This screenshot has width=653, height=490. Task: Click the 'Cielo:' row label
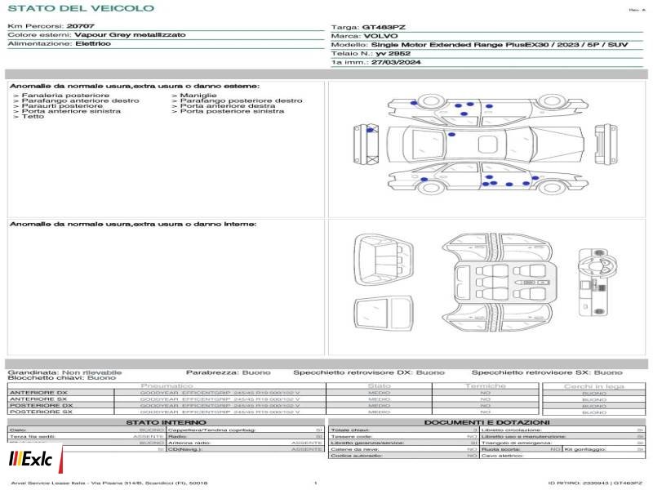[17, 430]
